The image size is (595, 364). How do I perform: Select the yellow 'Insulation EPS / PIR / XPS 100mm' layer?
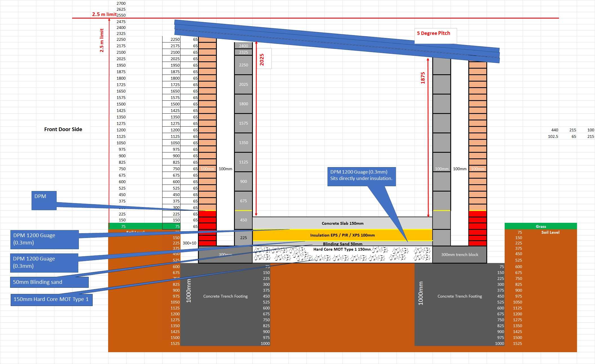pos(342,235)
